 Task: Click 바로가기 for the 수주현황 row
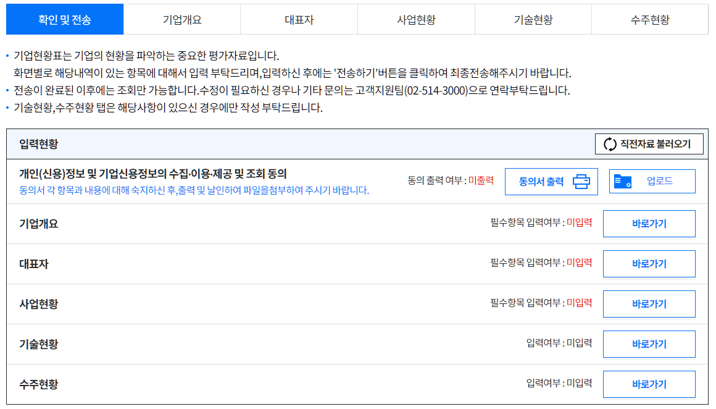tap(649, 384)
